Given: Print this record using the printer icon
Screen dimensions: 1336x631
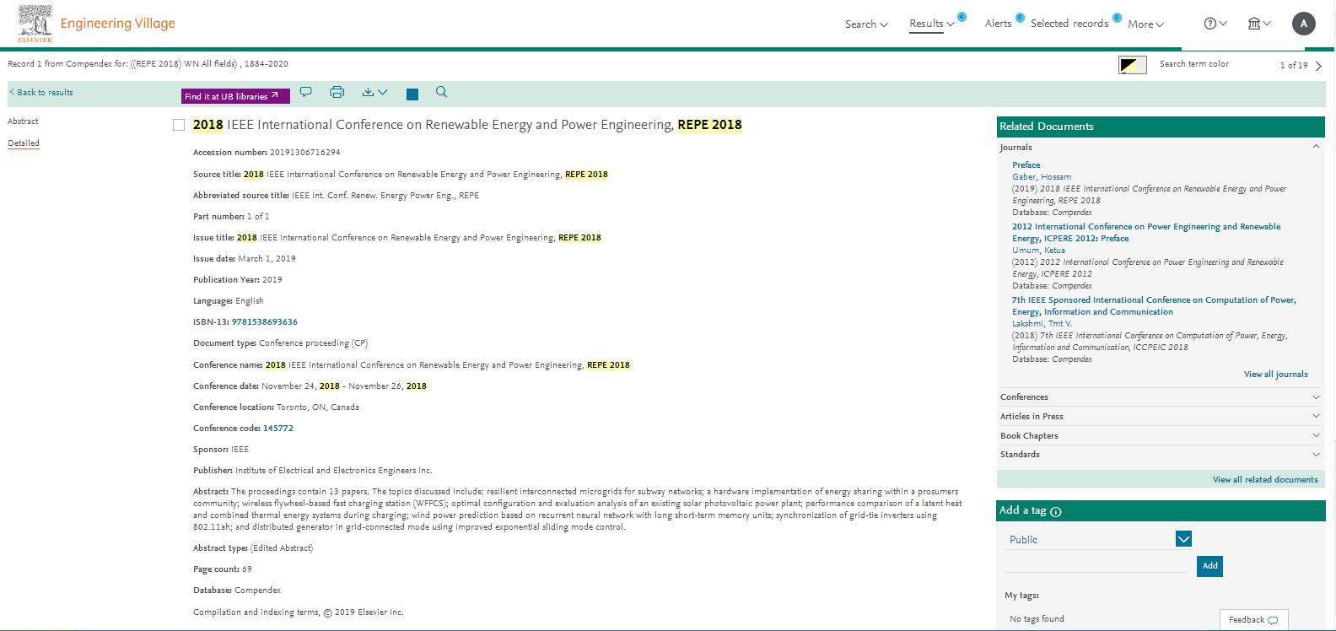Looking at the screenshot, I should [337, 92].
